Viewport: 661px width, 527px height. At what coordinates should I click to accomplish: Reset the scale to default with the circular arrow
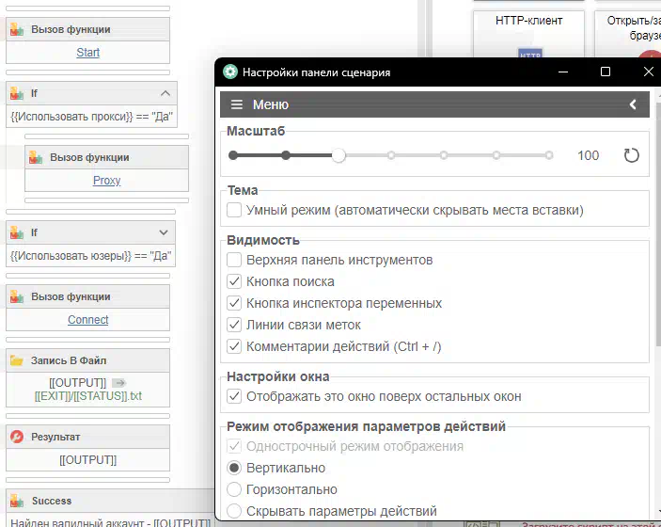point(631,155)
